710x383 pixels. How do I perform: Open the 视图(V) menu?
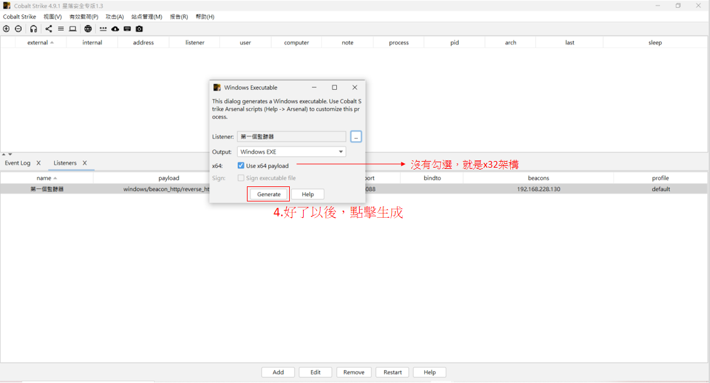click(53, 17)
